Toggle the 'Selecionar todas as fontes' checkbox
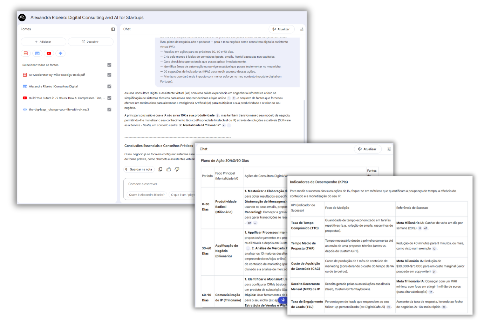Viewport: 491px width, 327px height. tap(109, 65)
